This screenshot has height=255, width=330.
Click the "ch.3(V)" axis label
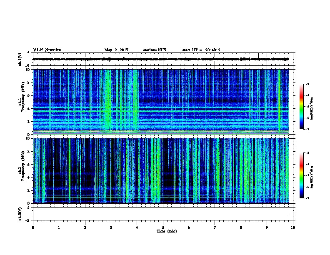point(20,214)
